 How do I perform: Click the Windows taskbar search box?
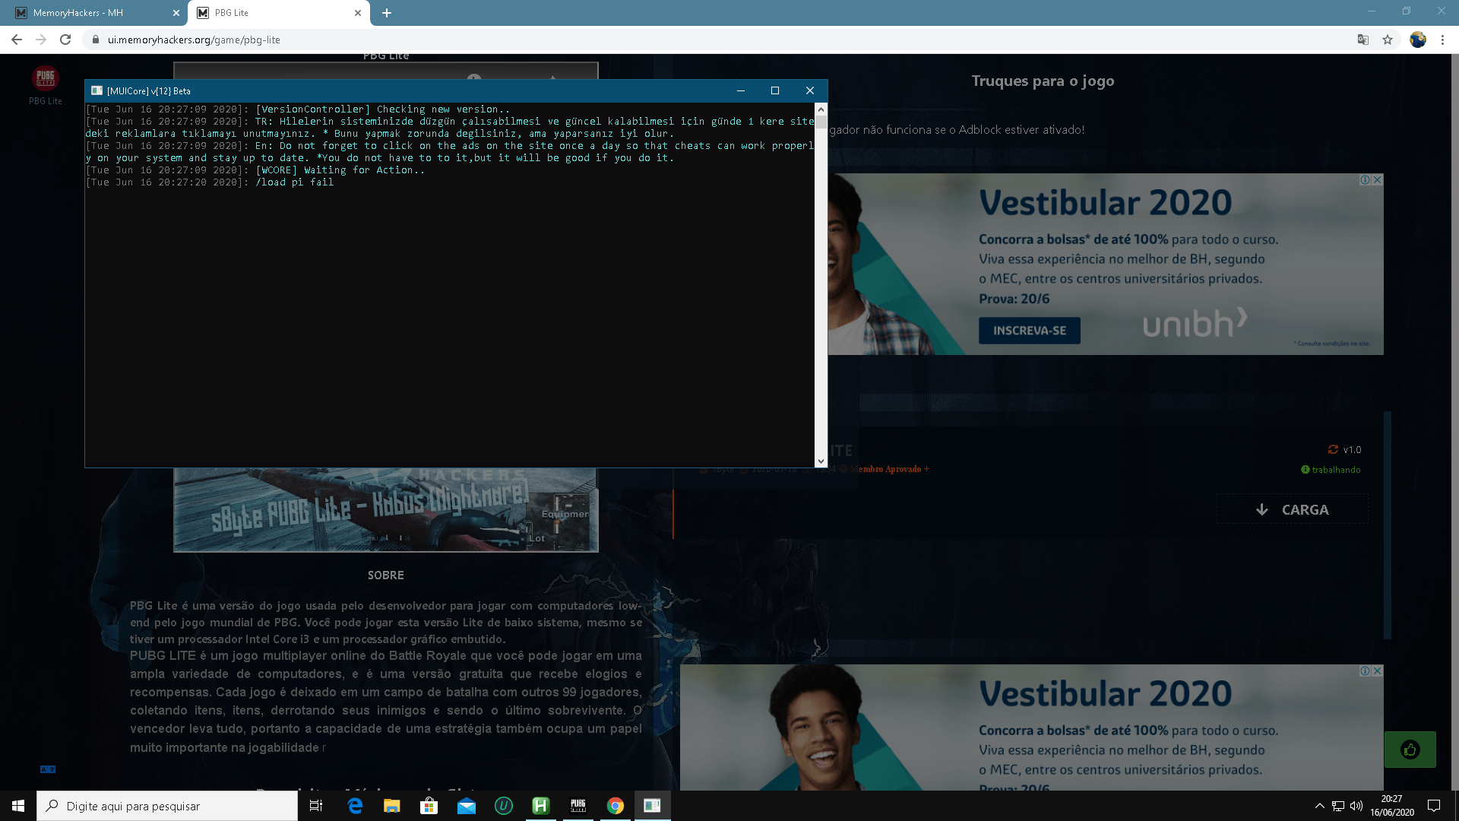[x=167, y=806]
